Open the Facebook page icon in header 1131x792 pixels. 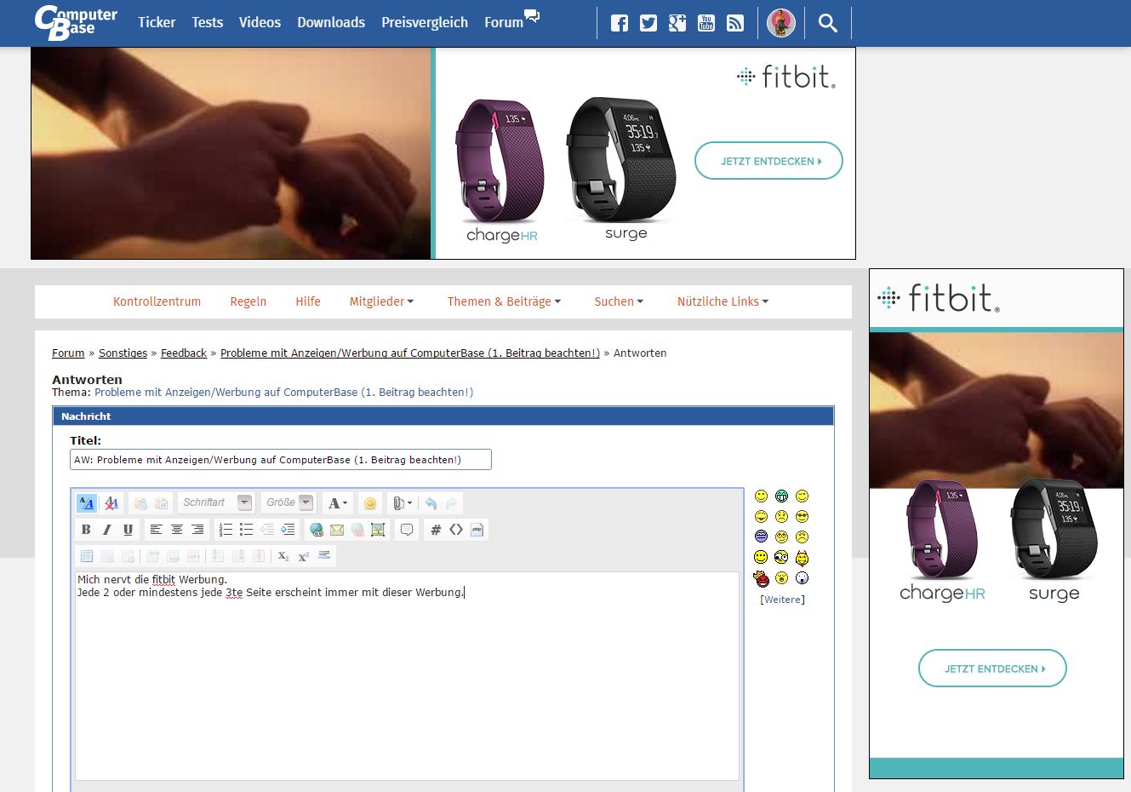[x=620, y=23]
